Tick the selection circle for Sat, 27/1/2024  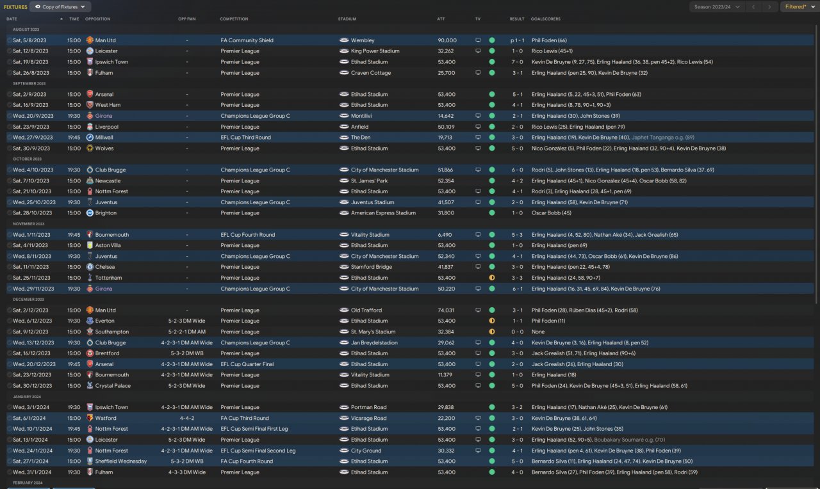[10, 461]
